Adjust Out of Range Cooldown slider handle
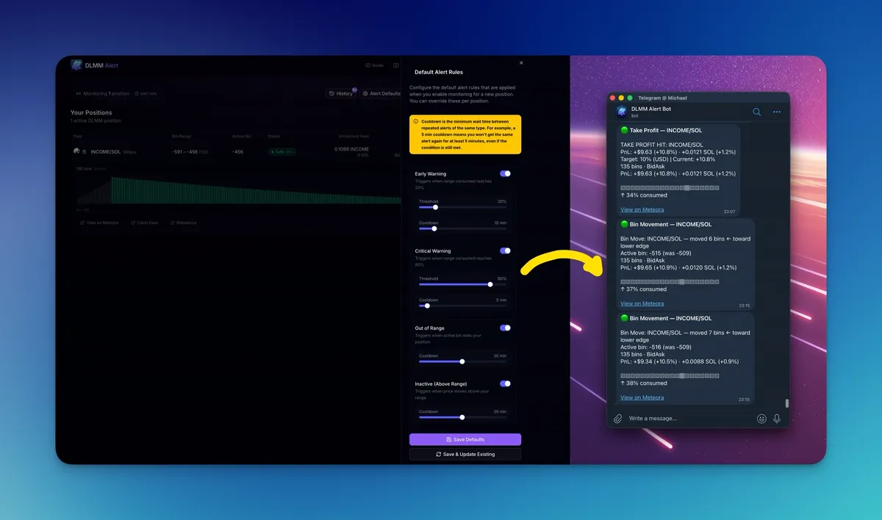Screen dimensions: 882x520 [462, 361]
